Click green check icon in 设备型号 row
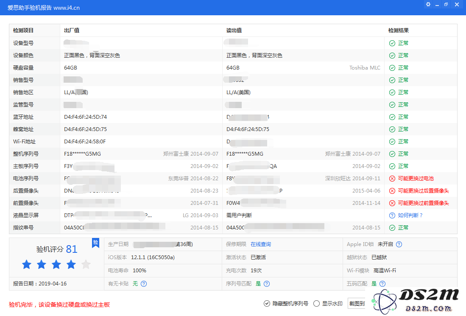 tap(392, 43)
